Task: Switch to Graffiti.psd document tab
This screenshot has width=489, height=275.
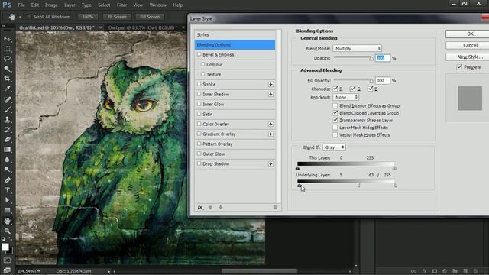Action: pyautogui.click(x=57, y=27)
